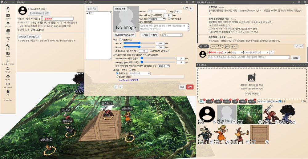Click the ZIP import menu icon
Image resolution: width=308 pixels, height=159 pixels.
coord(8,84)
